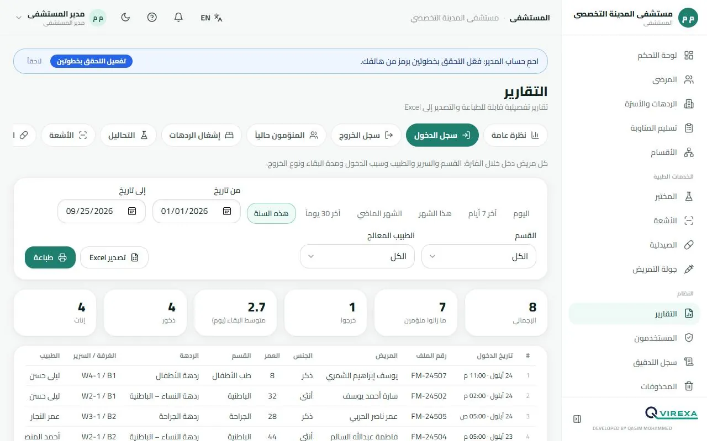
Task: Click ما زالوا منوّمين card showing 7
Action: coord(416,313)
